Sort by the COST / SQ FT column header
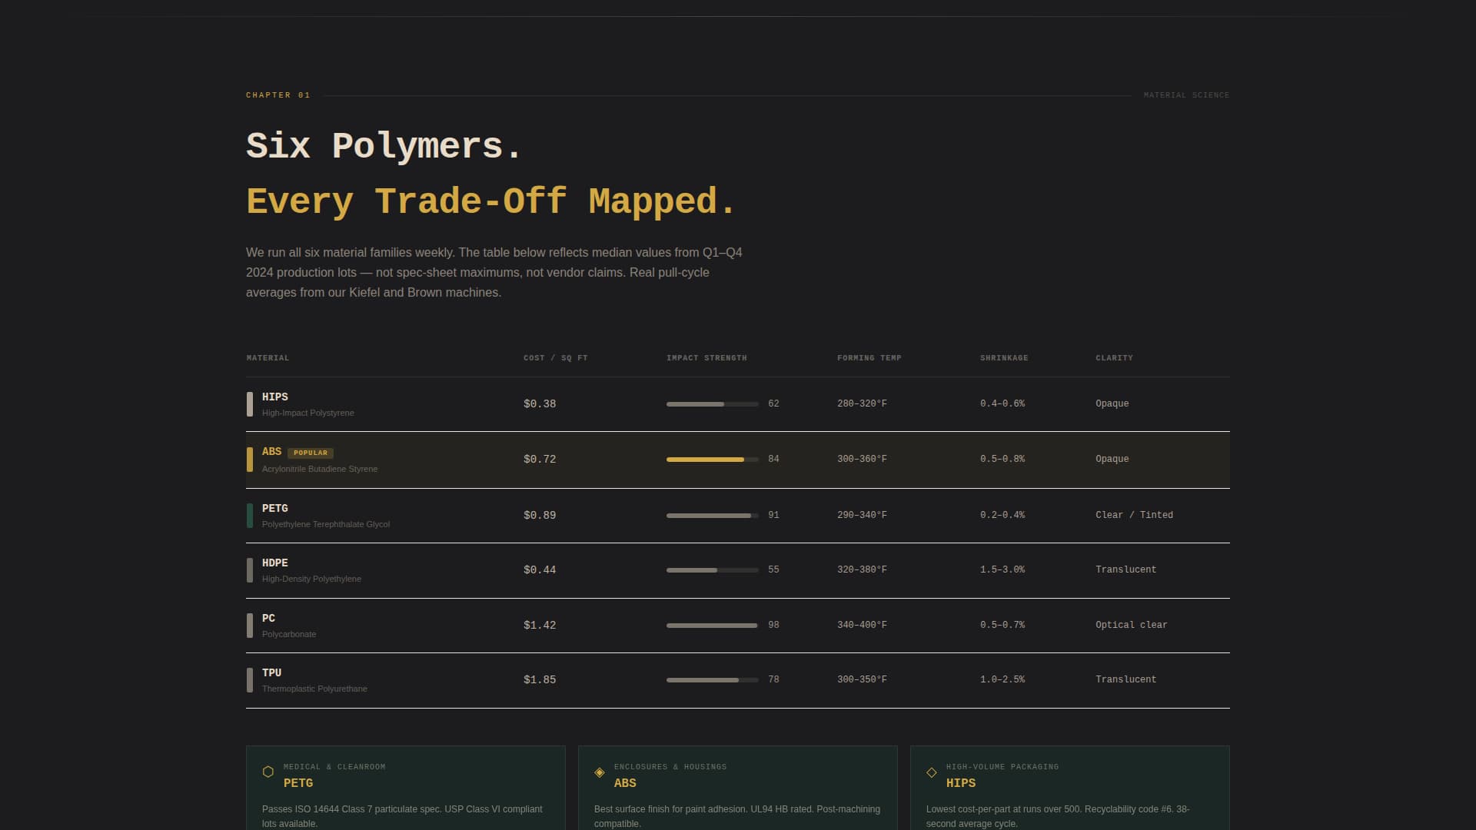This screenshot has width=1476, height=830. point(555,357)
